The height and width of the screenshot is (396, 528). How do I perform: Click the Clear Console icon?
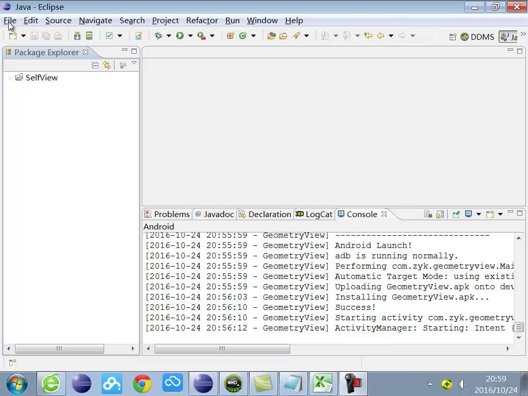point(428,214)
